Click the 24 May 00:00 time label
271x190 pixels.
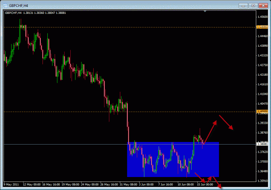[x=90, y=184]
